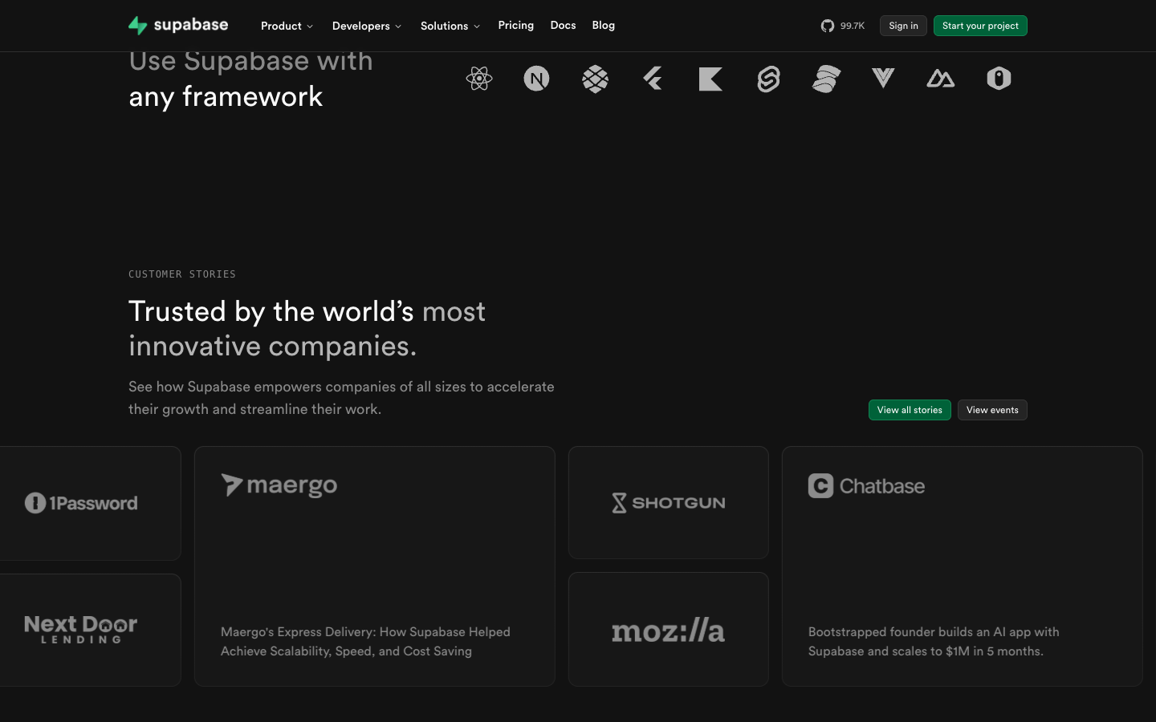Open the Mozilla customer story card
This screenshot has width=1156, height=722.
coord(669,630)
